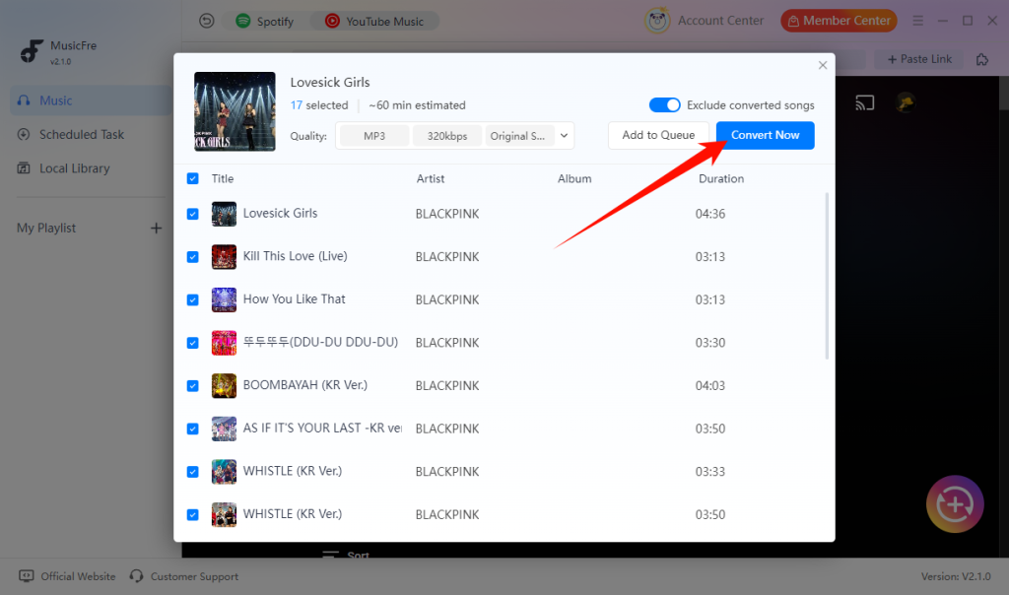1009x595 pixels.
Task: Click the DDU-DU DDU-DU thumbnail
Action: point(224,343)
